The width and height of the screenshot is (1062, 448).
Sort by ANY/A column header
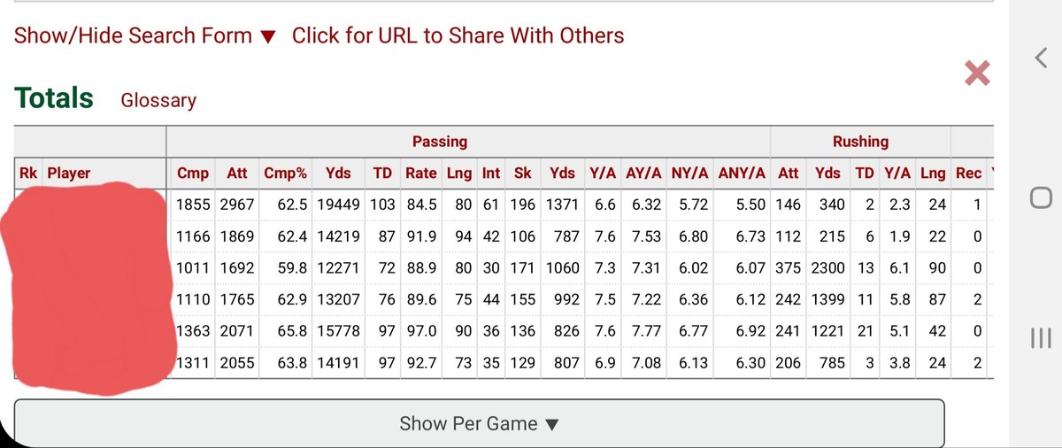[742, 174]
